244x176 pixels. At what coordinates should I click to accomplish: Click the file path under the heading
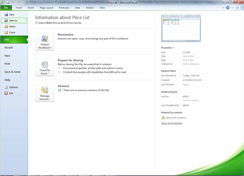58,23
